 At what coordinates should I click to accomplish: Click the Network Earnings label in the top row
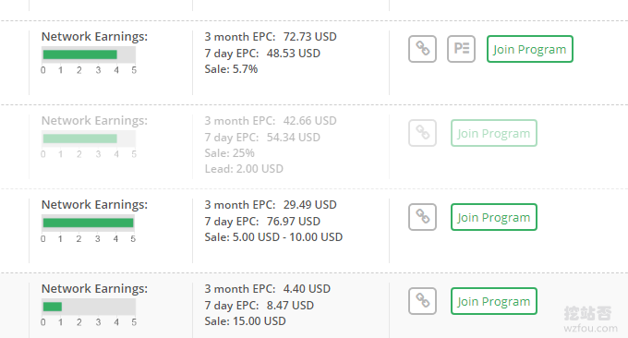[94, 36]
